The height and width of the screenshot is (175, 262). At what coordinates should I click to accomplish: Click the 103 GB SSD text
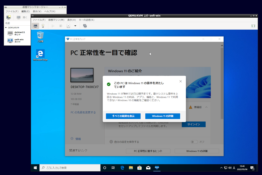[x=76, y=99]
